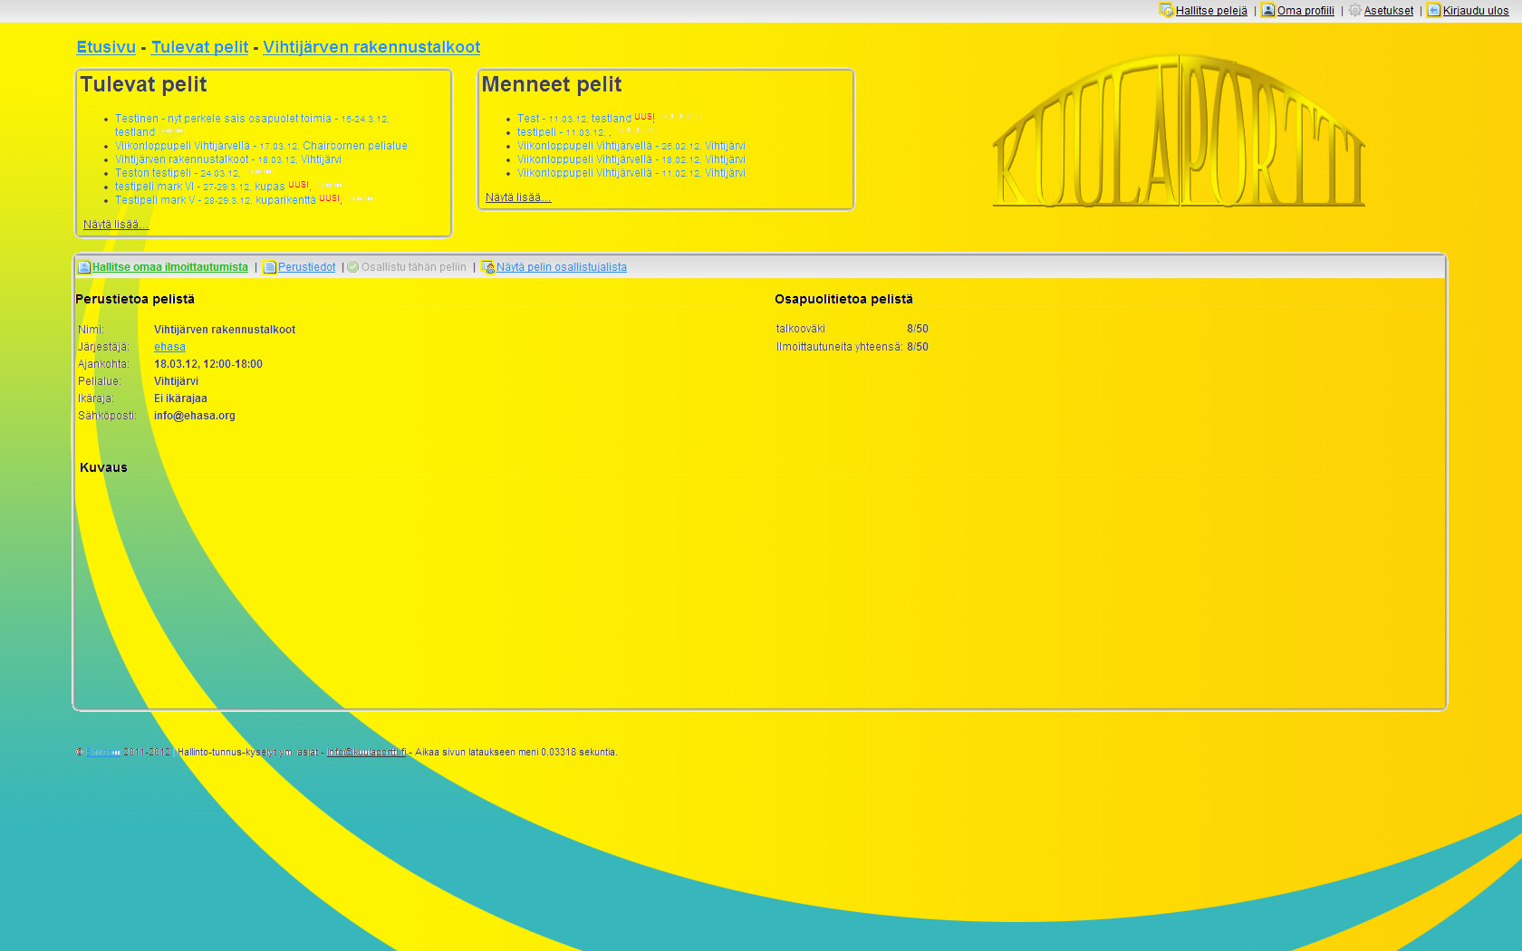Open organizer link ehasa
Viewport: 1522px width, 951px height.
169,347
